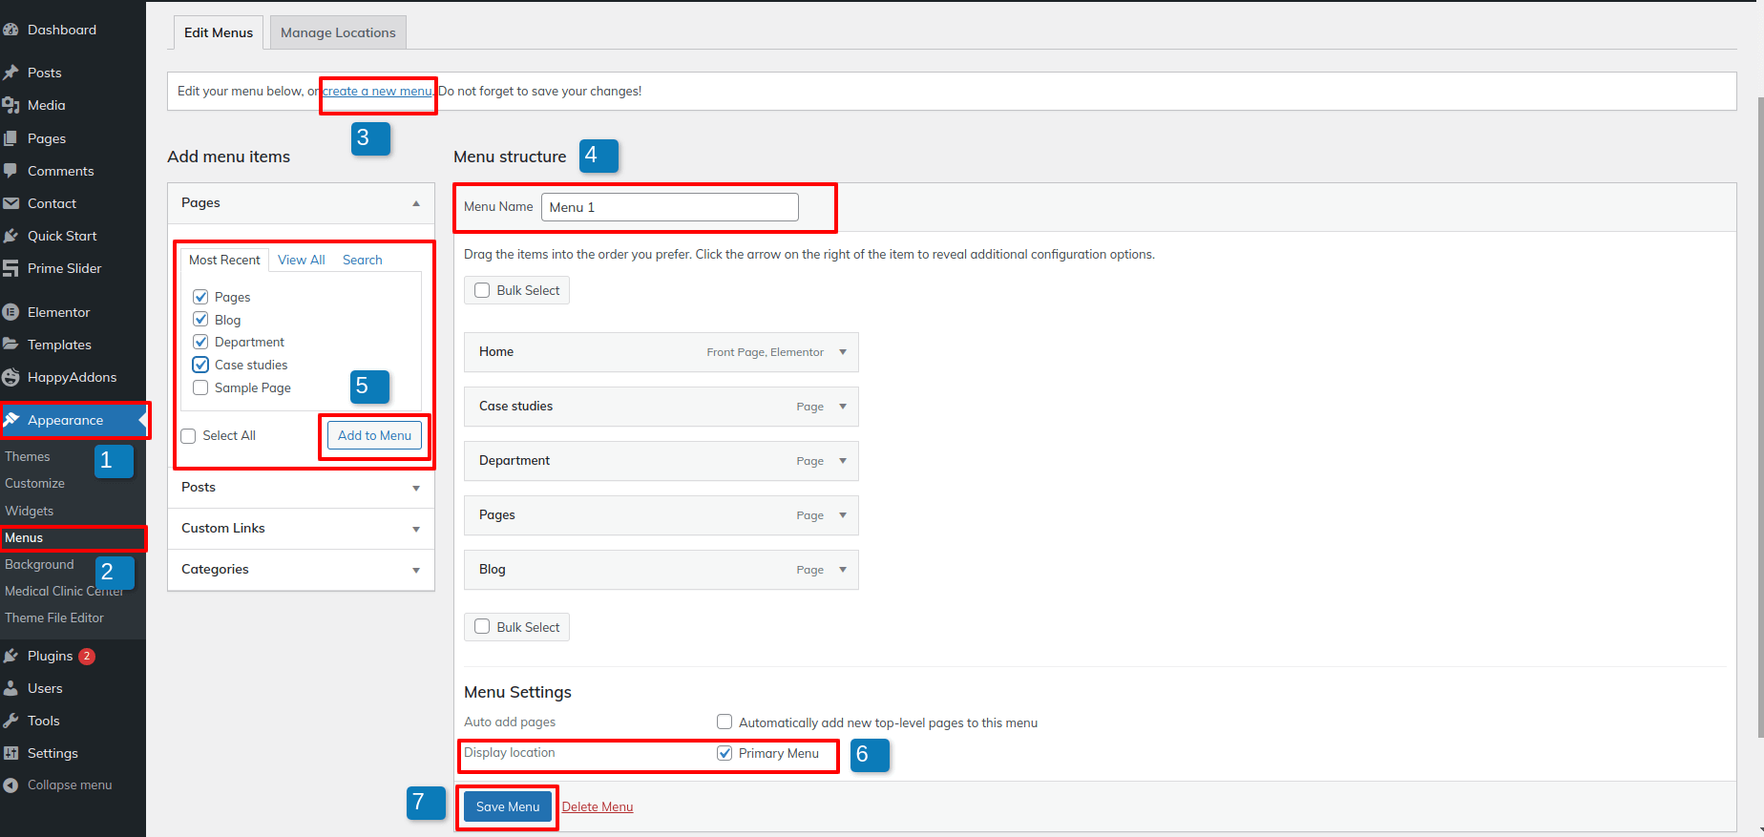Screen dimensions: 1764x837
Task: Open Media via its sidebar icon
Action: click(10, 105)
